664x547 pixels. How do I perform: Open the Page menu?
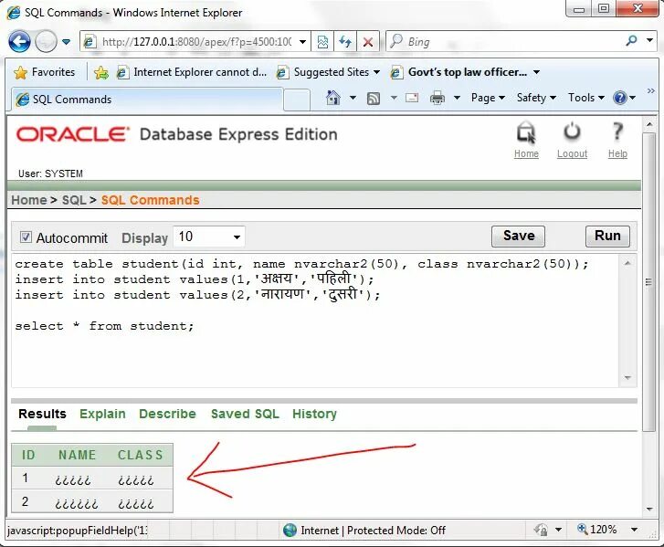[x=488, y=98]
